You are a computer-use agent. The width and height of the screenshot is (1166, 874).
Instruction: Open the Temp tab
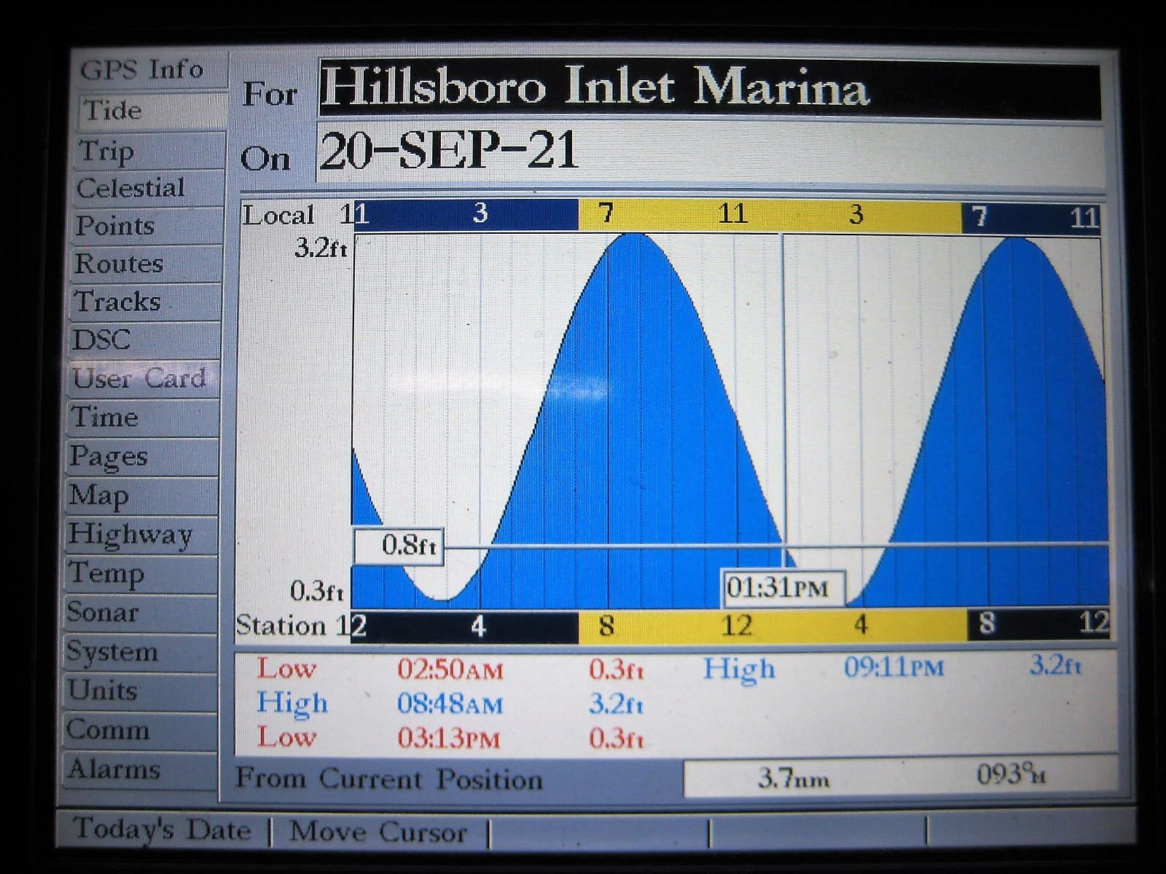click(x=141, y=574)
